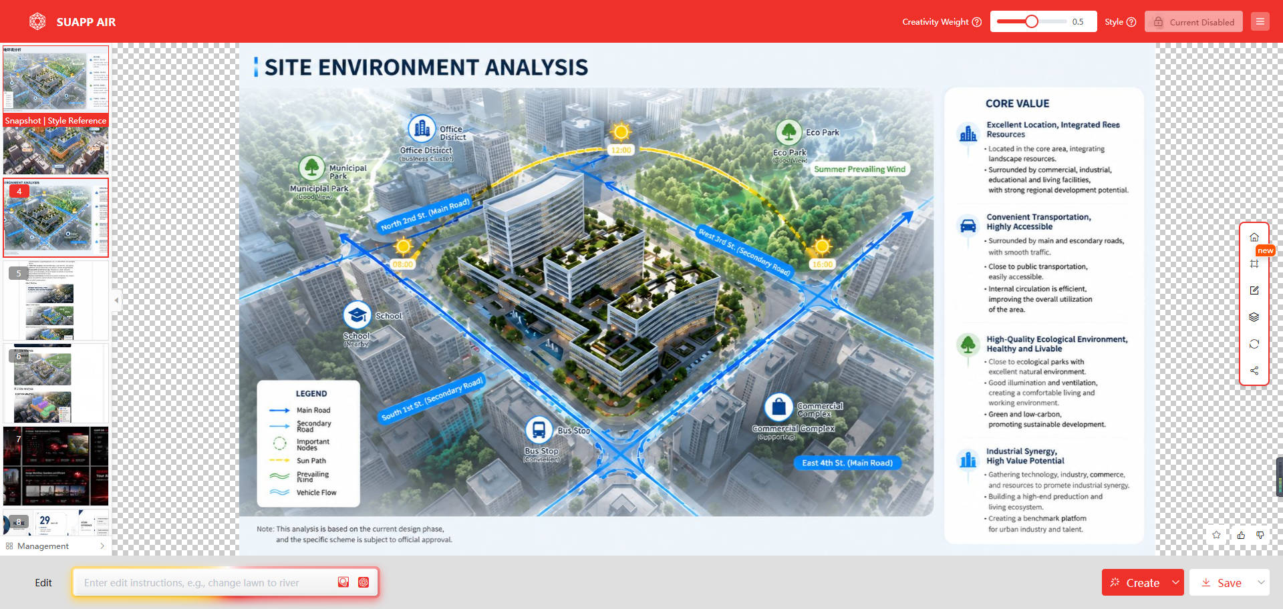Select the style reference snapshot thumbnail
Screen dimensions: 1283x609
point(55,151)
